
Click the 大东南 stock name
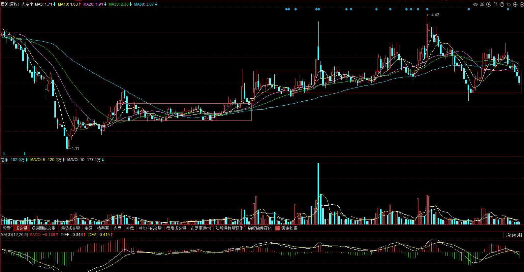coord(27,4)
